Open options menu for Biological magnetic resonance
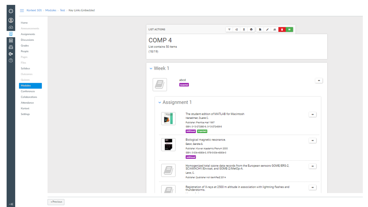 (312, 141)
